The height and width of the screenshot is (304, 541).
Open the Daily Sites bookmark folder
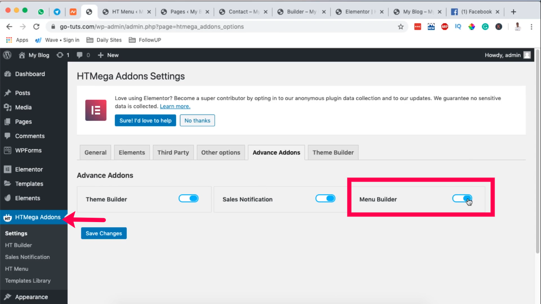104,40
